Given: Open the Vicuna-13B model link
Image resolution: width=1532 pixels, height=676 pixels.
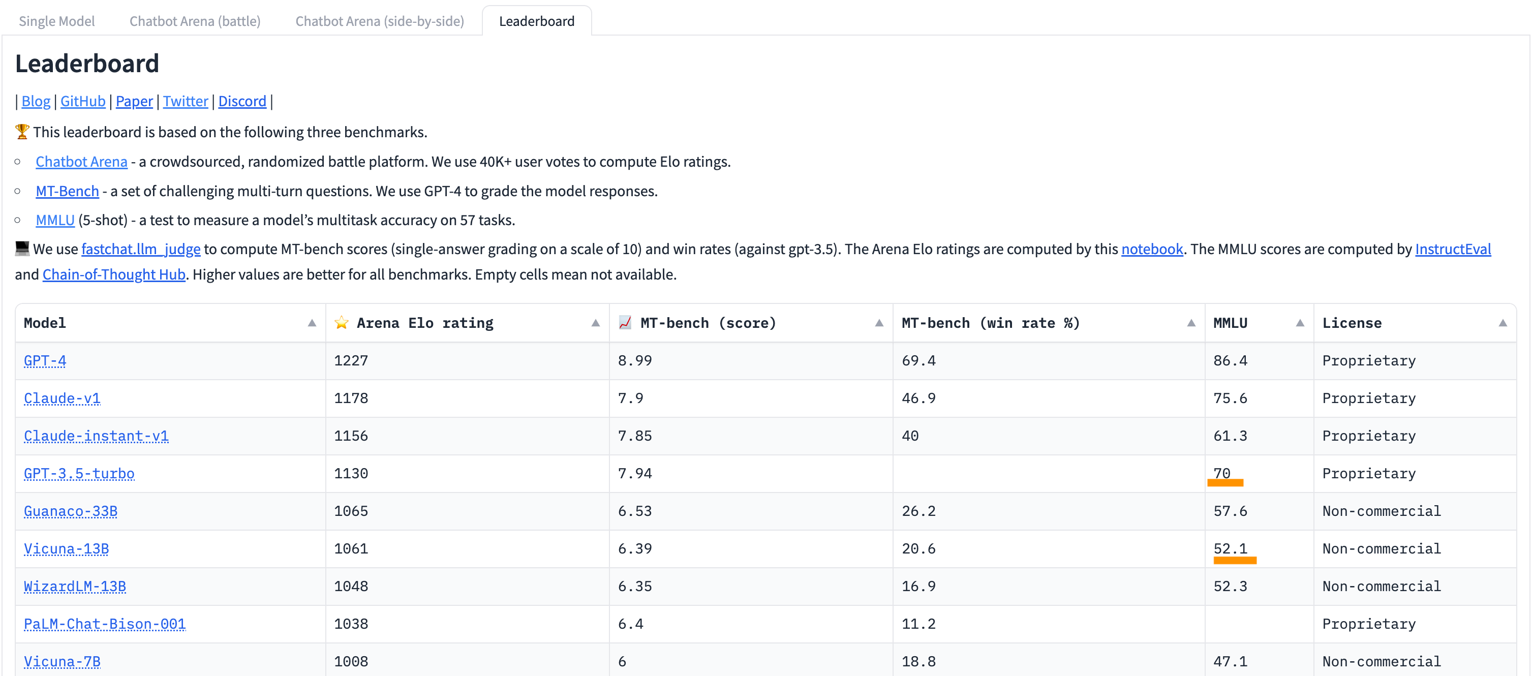Looking at the screenshot, I should tap(67, 549).
